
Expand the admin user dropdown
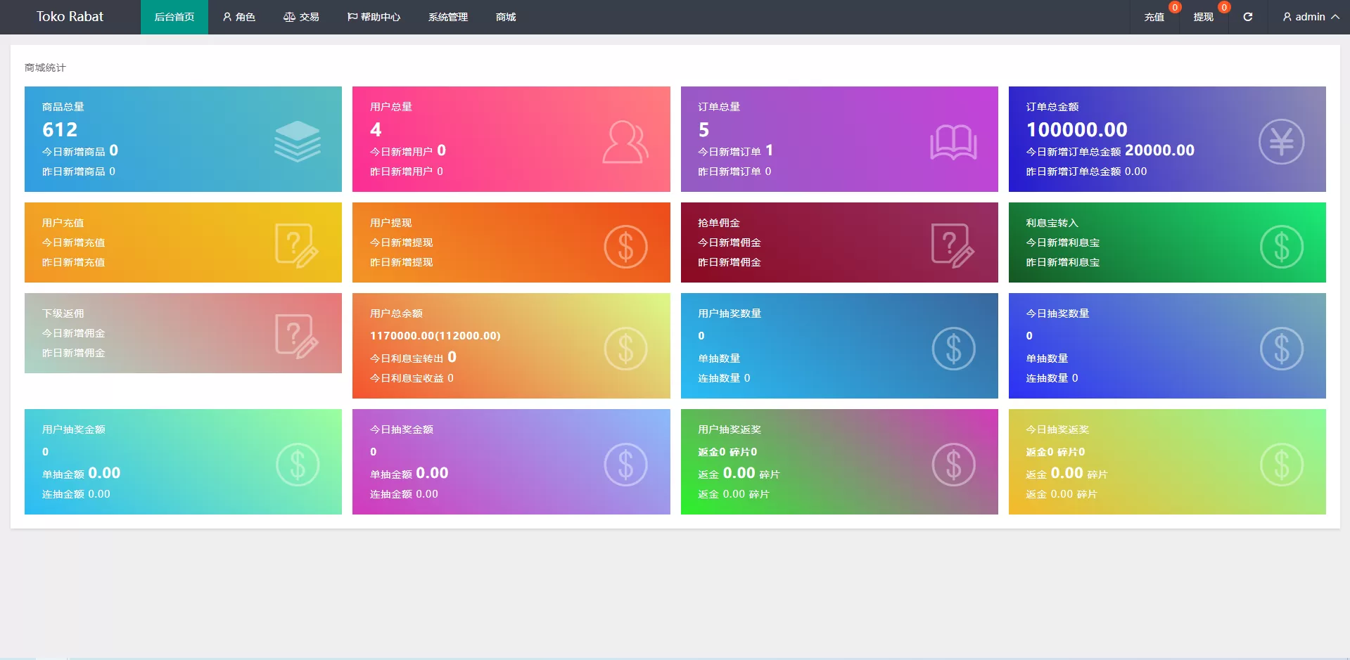(1310, 17)
